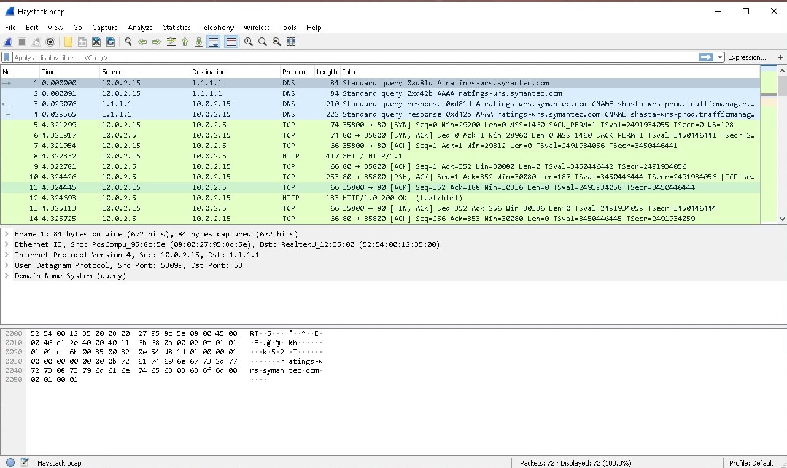Image resolution: width=787 pixels, height=468 pixels.
Task: Open the Edit menu
Action: [x=32, y=28]
